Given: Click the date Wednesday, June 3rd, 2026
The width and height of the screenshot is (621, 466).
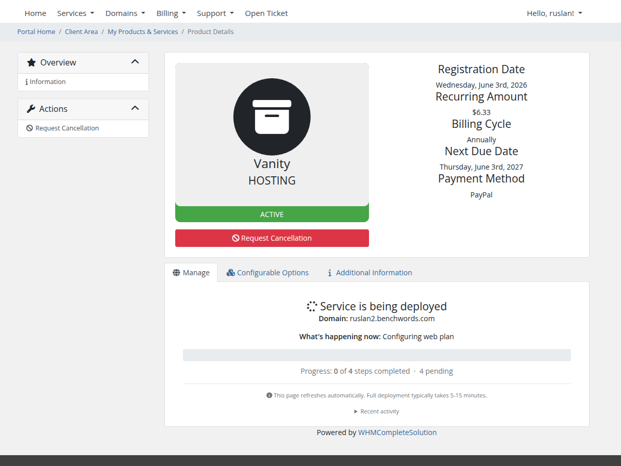Looking at the screenshot, I should click(x=481, y=85).
